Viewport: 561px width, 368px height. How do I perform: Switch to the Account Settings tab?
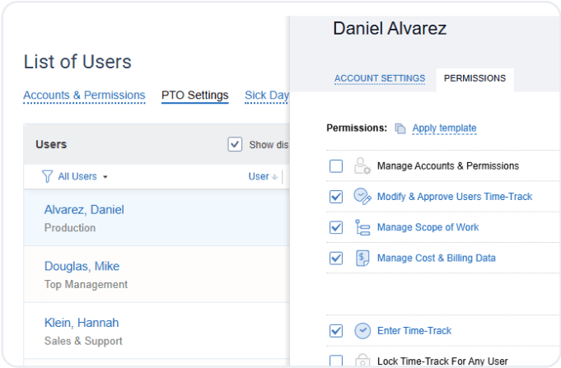[x=380, y=79]
